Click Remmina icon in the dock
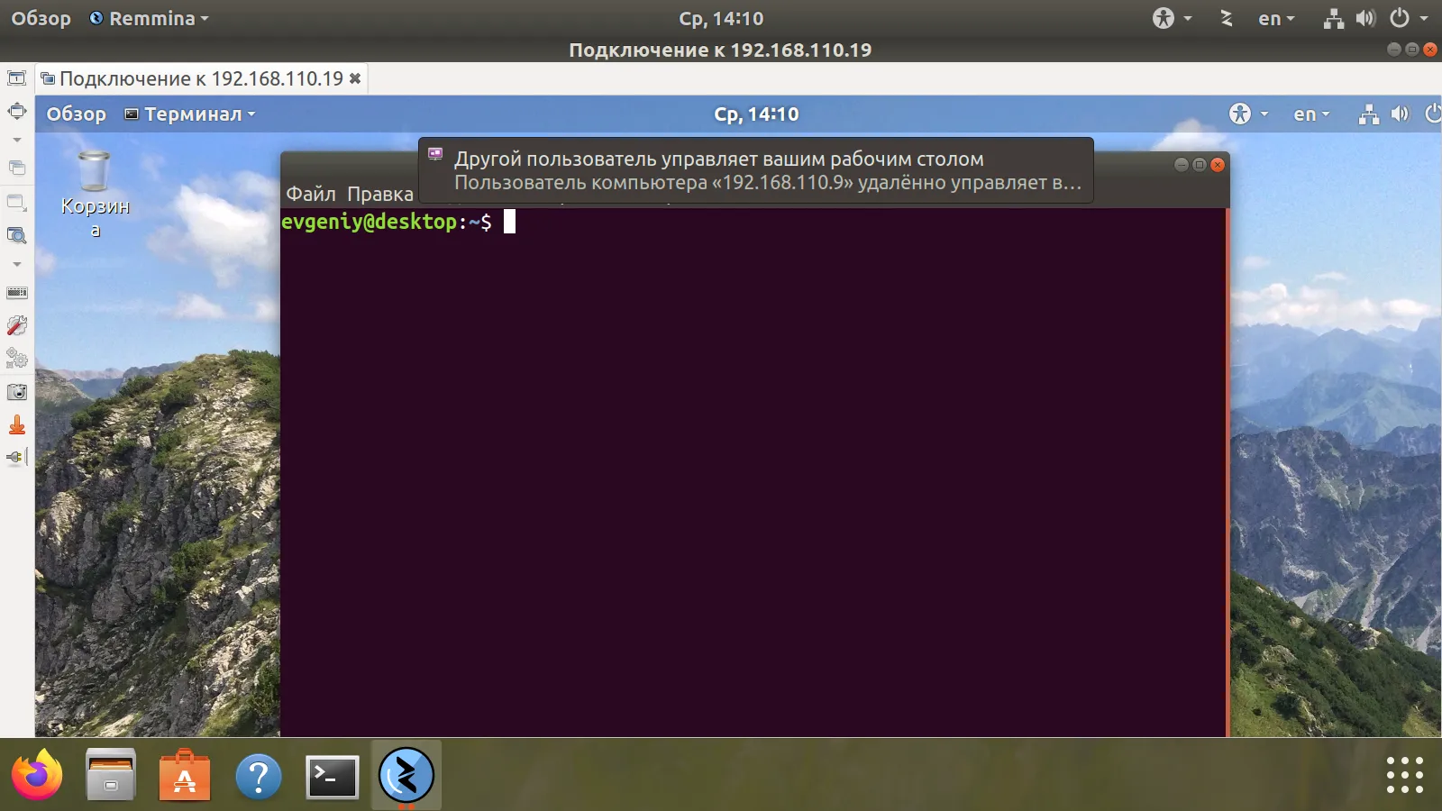Viewport: 1442px width, 811px height. click(406, 775)
